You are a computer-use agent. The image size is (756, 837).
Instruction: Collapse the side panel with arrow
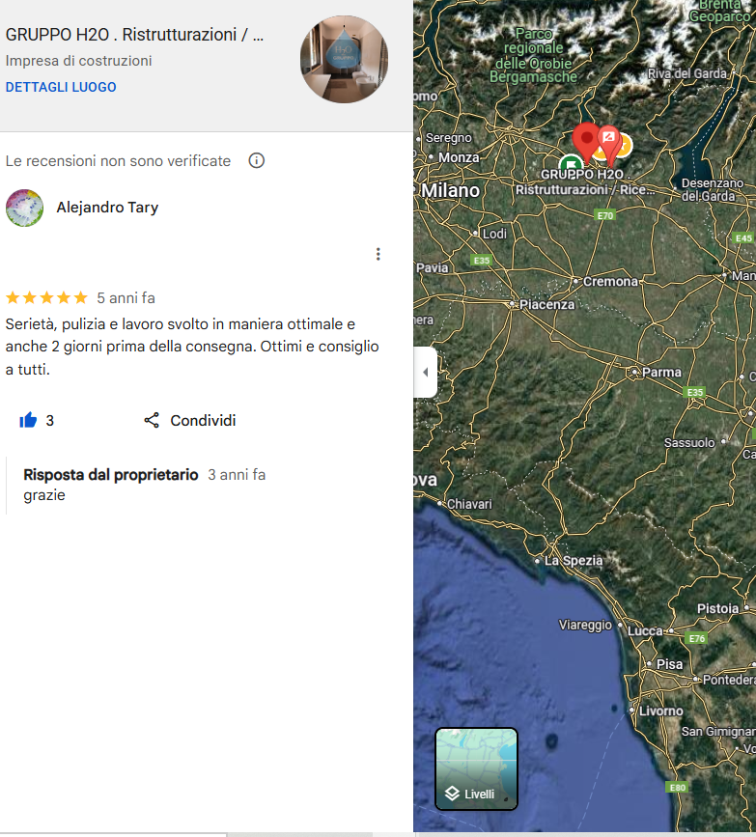426,372
